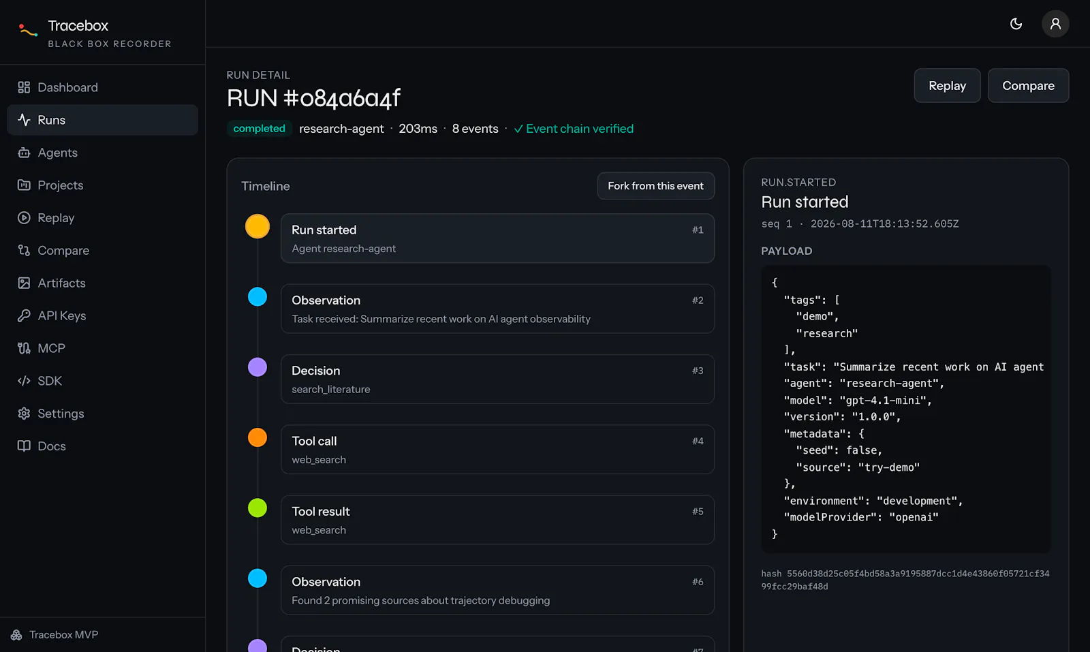The image size is (1090, 652).
Task: Click the Compare button in header
Action: (x=1028, y=86)
